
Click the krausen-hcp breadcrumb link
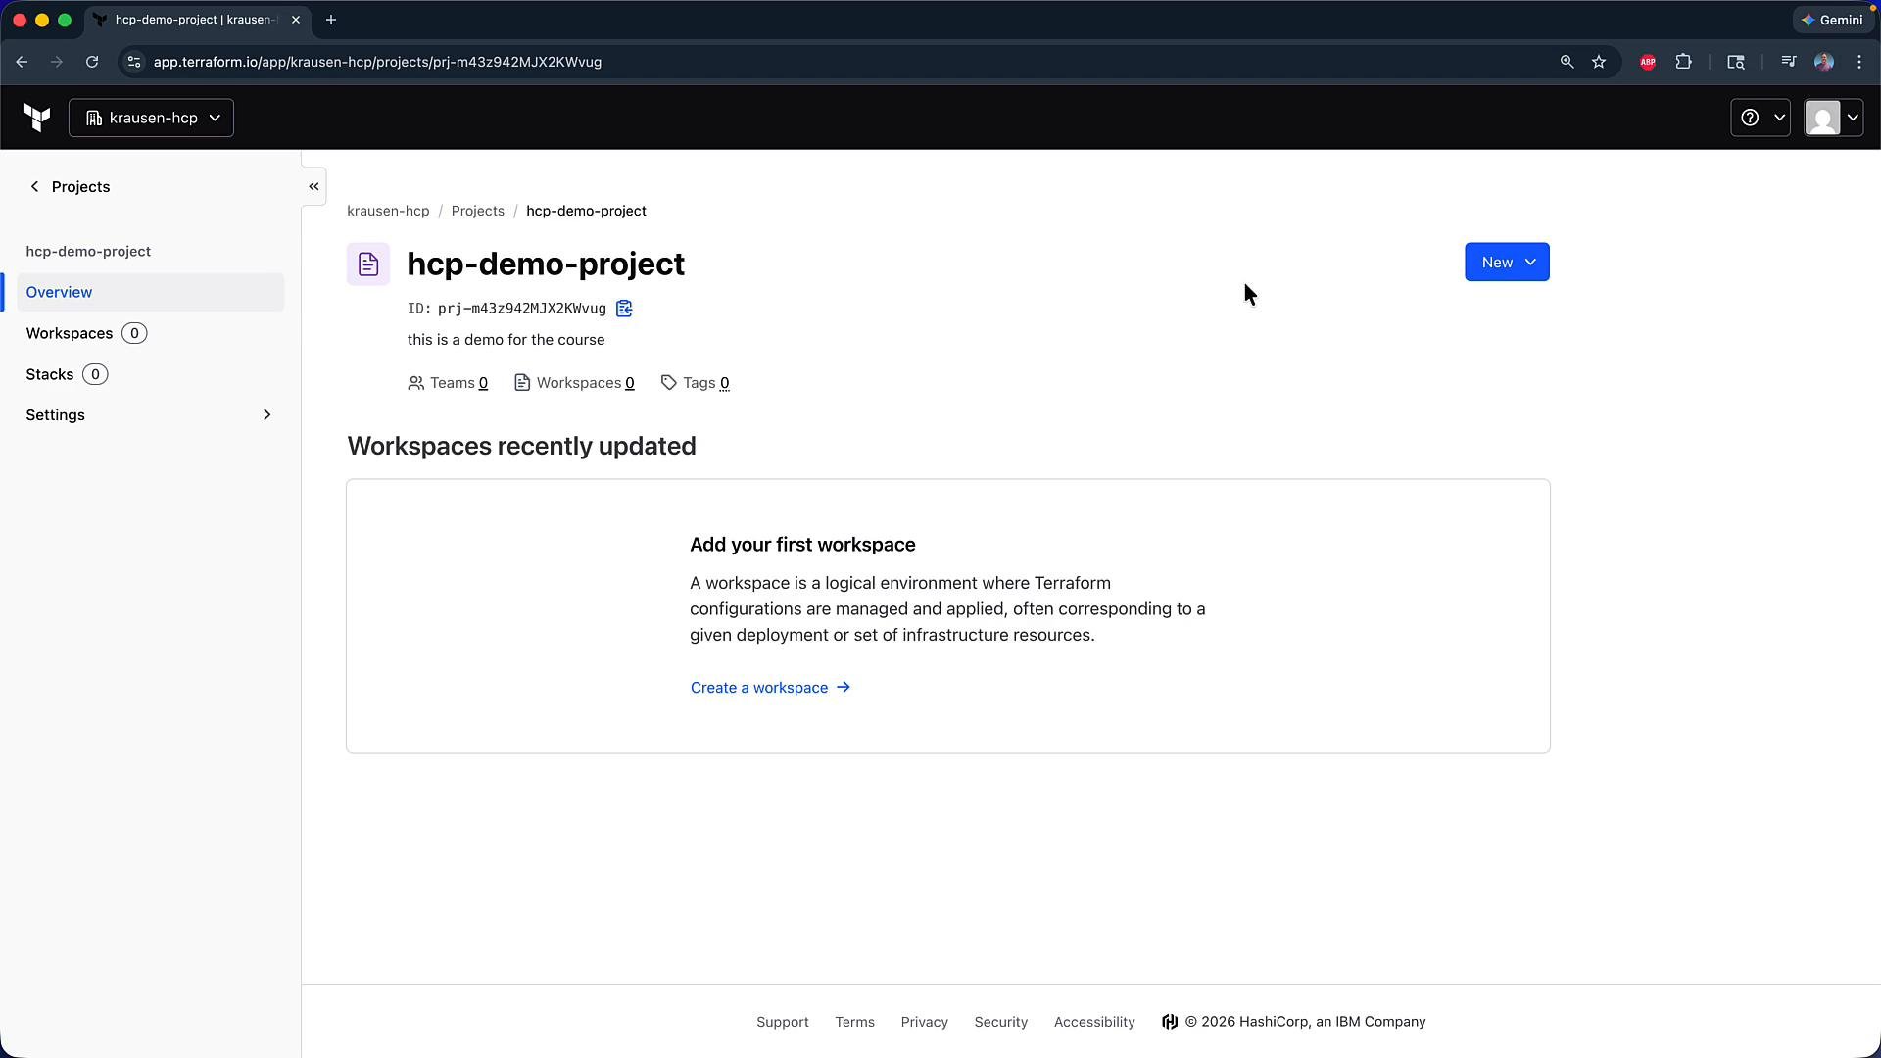(388, 211)
